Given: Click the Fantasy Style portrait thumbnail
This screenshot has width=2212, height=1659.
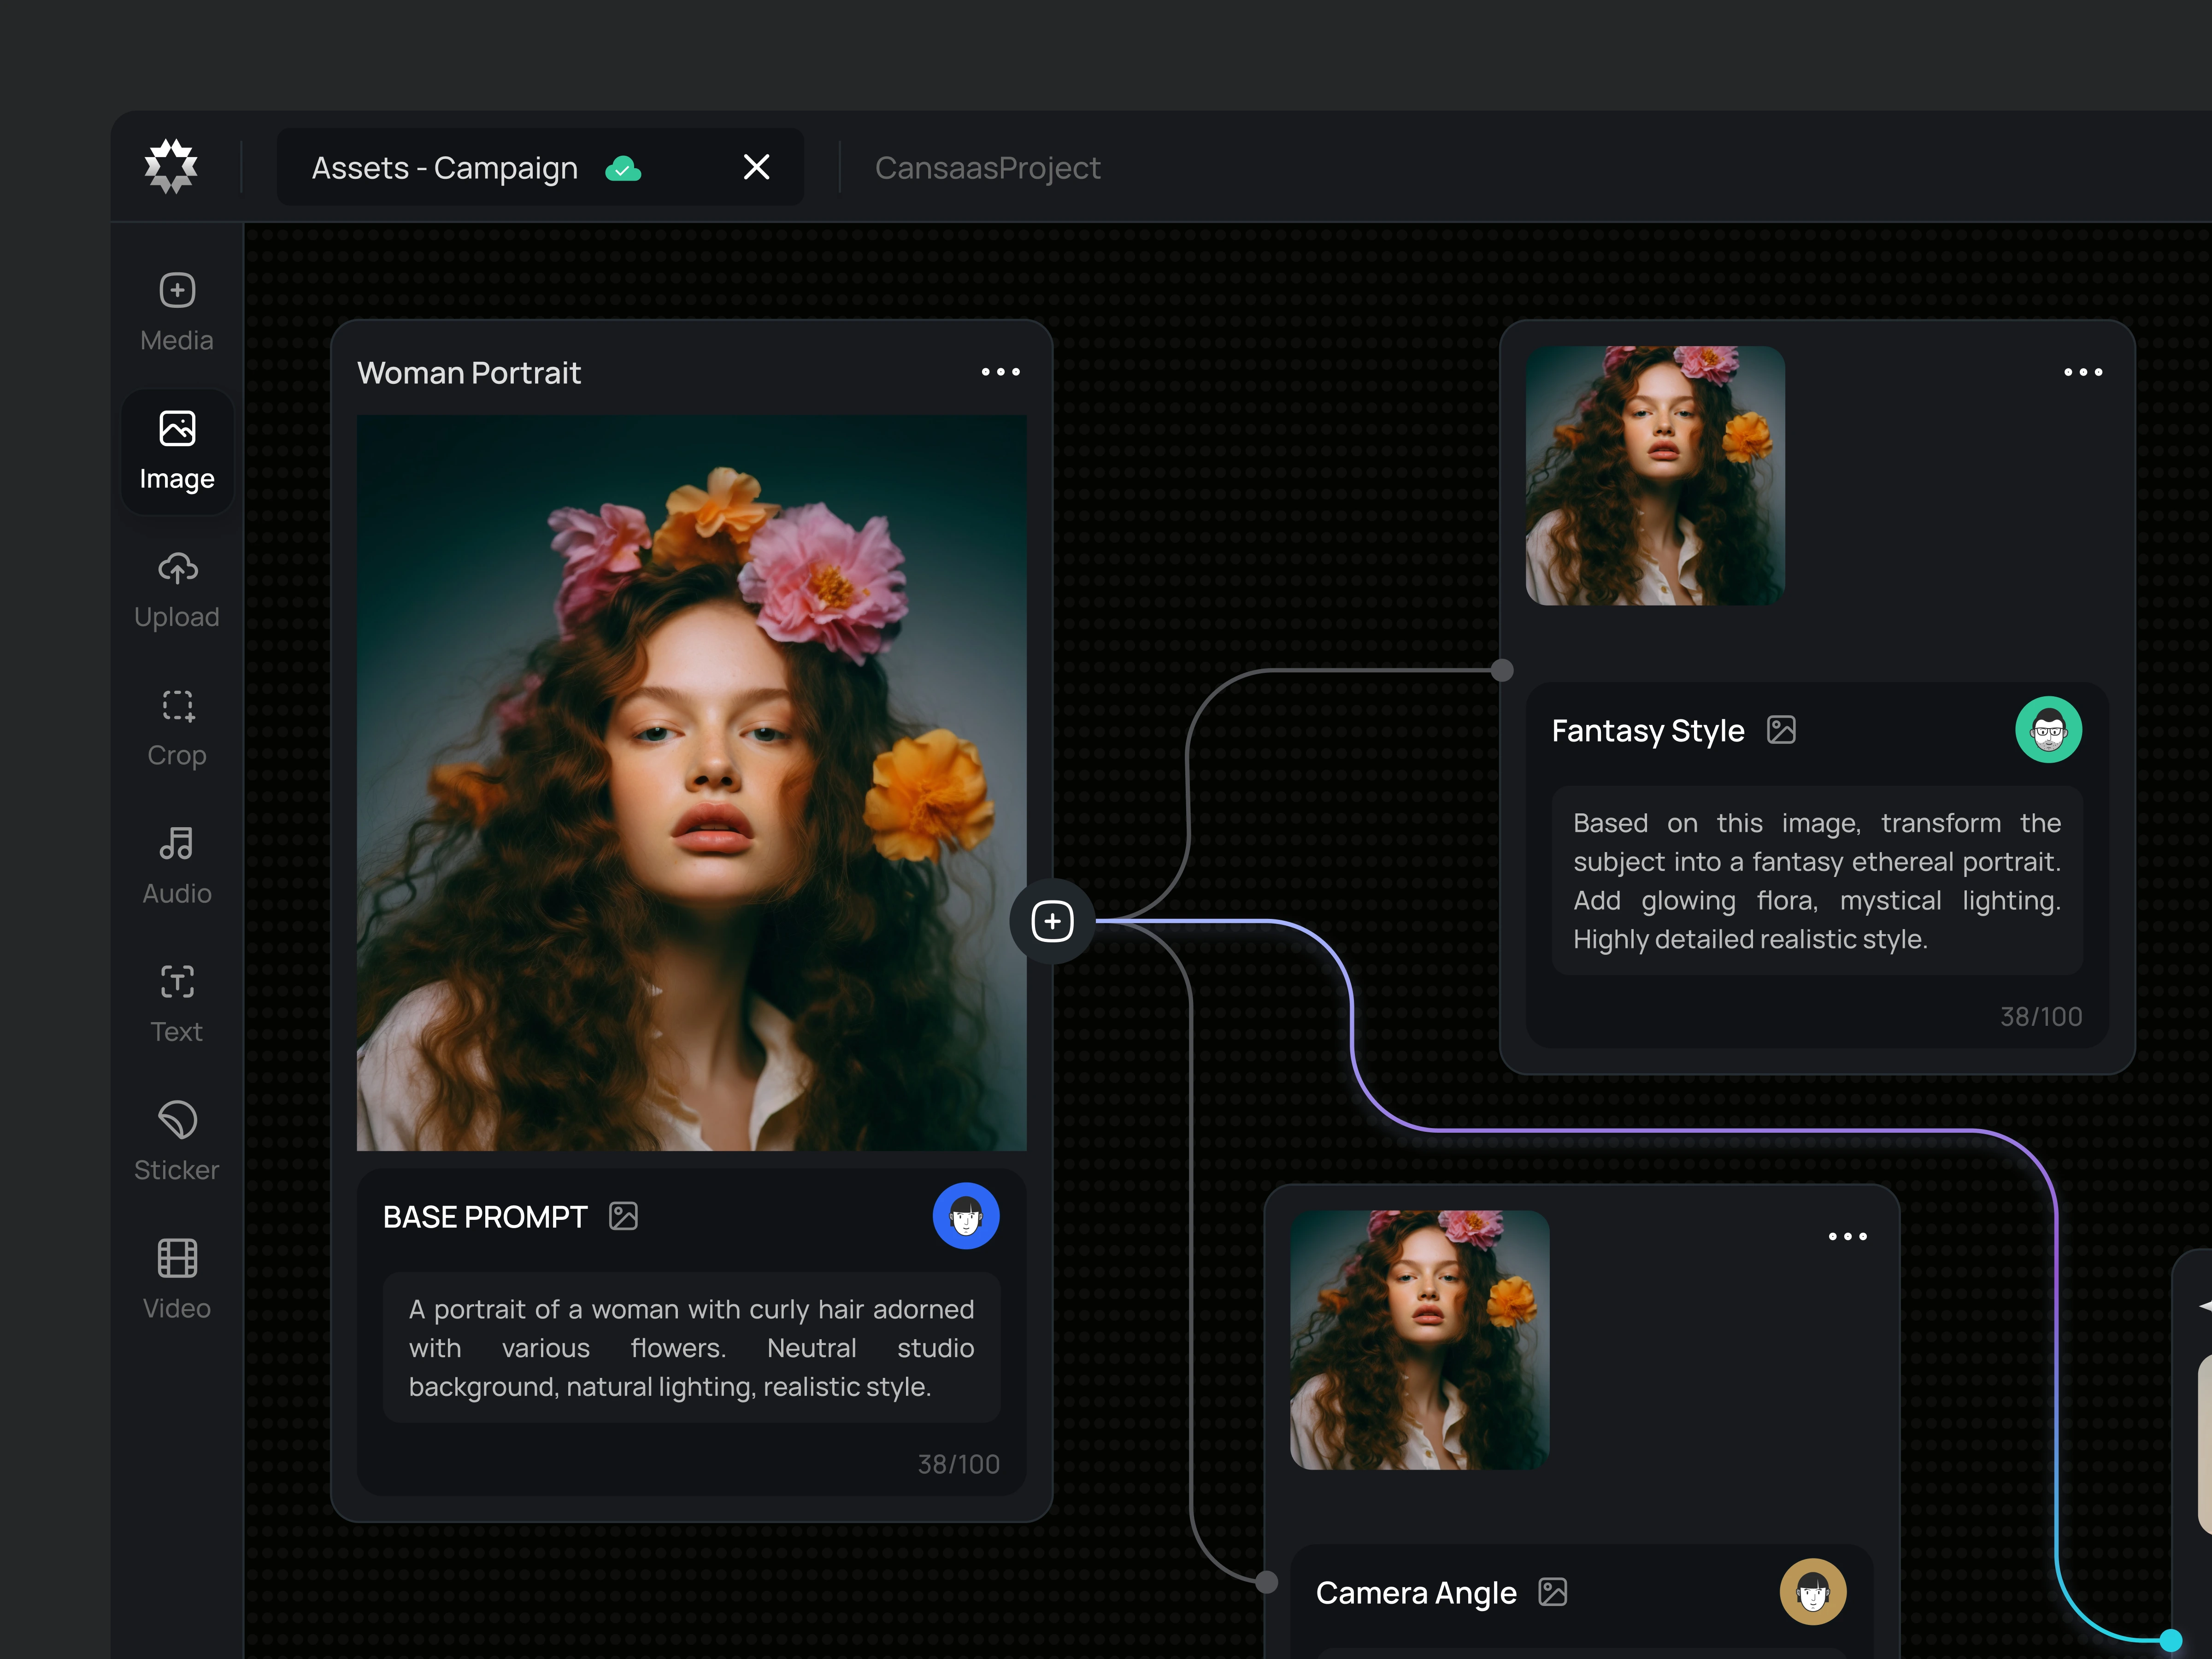Looking at the screenshot, I should pyautogui.click(x=1655, y=475).
